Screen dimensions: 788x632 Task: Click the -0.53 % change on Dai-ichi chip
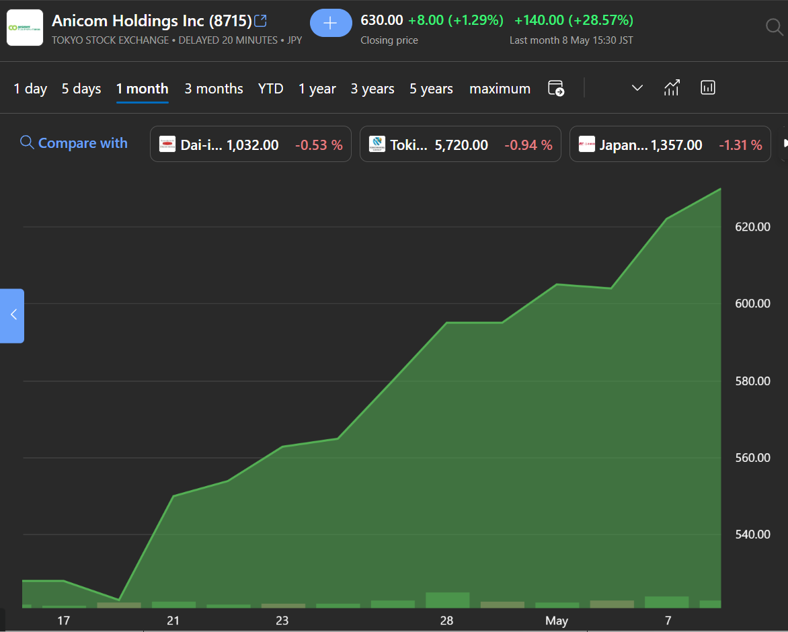coord(319,145)
